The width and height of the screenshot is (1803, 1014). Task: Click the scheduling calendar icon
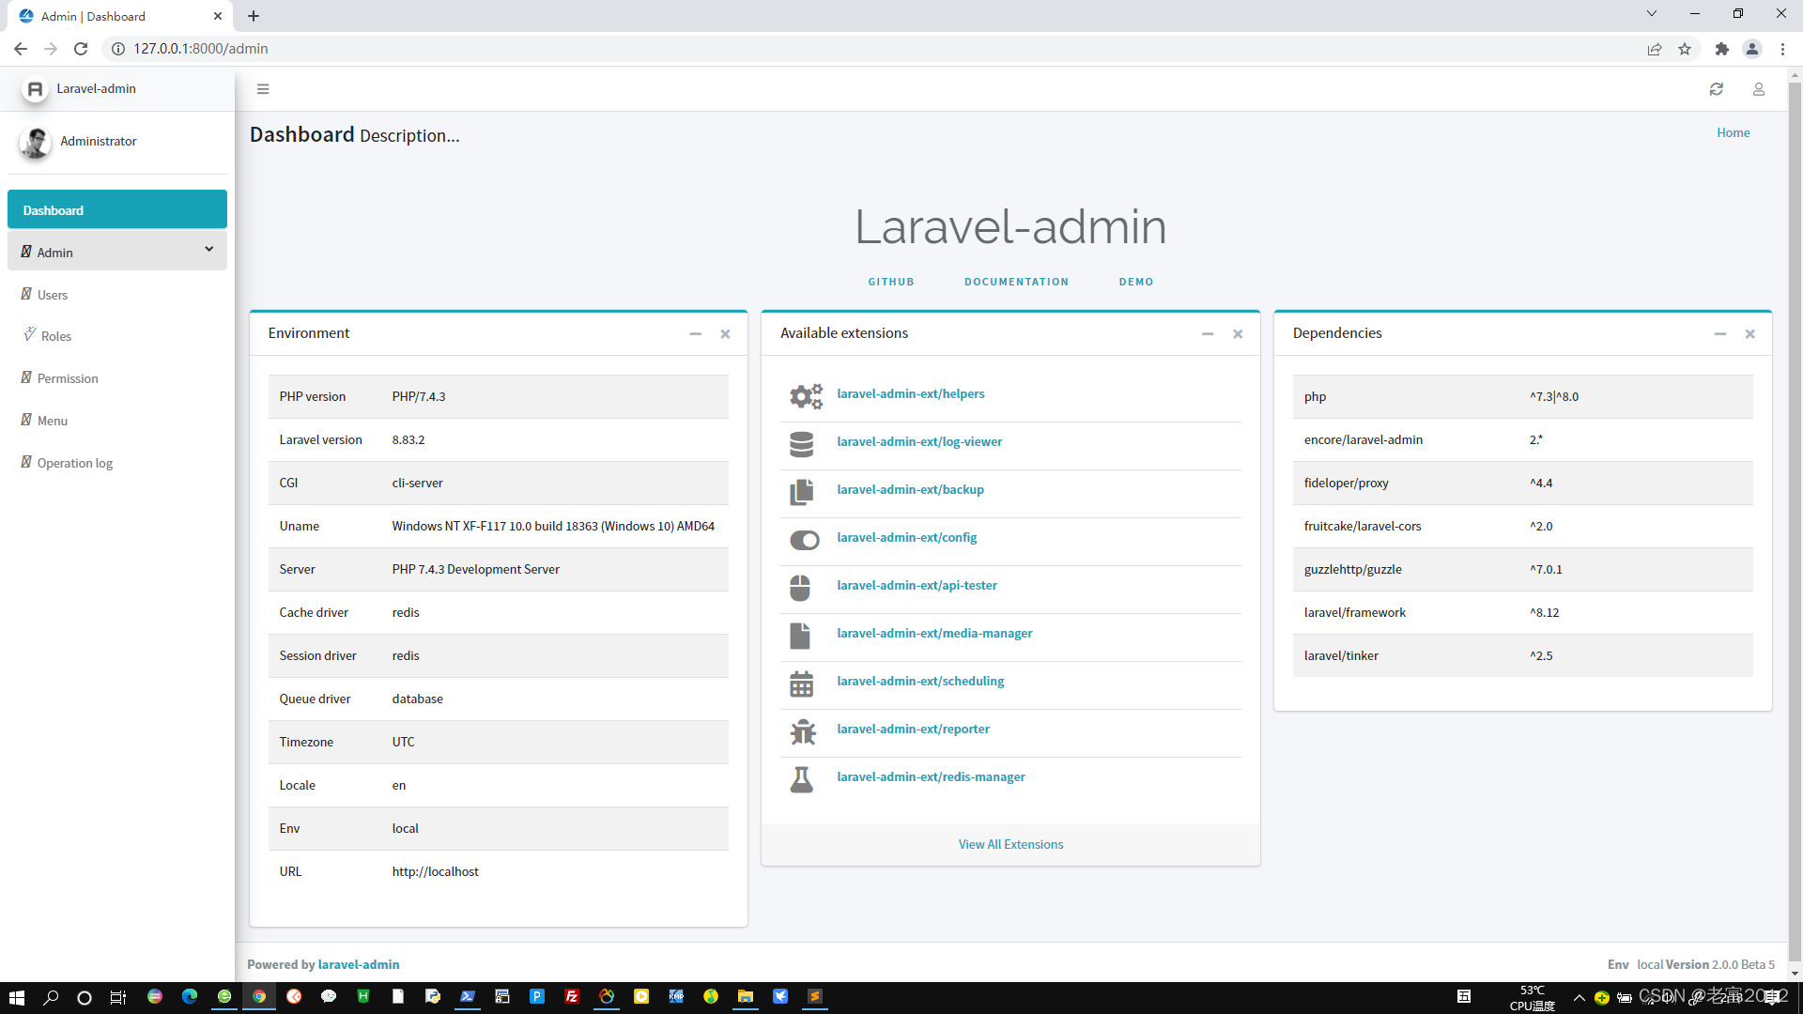pos(802,684)
